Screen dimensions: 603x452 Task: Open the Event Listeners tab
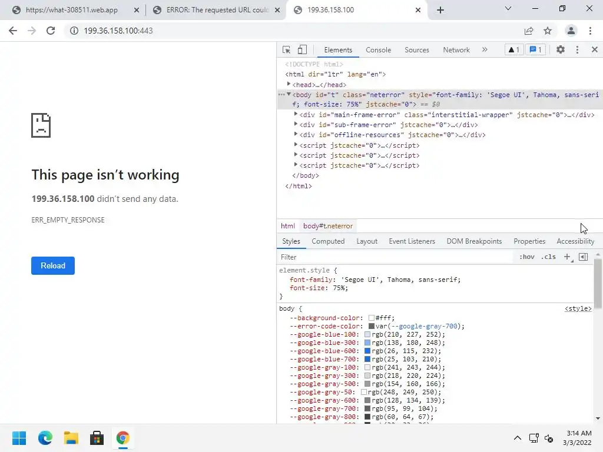pos(412,241)
